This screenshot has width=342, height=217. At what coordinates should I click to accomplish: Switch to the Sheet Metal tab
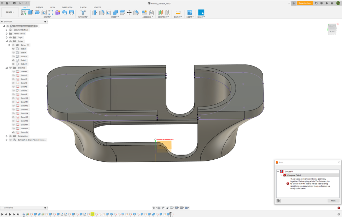click(x=67, y=8)
